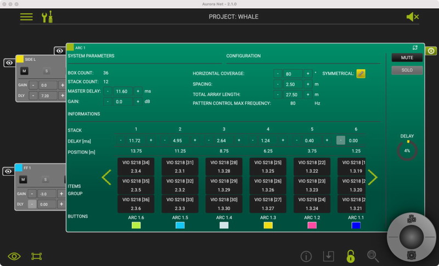Image resolution: width=439 pixels, height=266 pixels.
Task: Click the import download arrow icon
Action: (328, 256)
